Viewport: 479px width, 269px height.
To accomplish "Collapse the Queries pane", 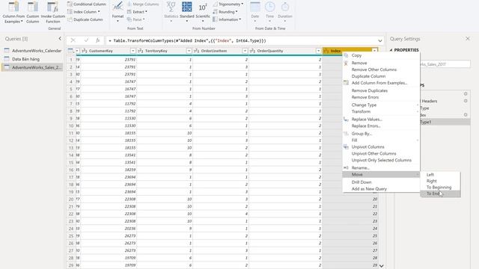I will click(60, 38).
